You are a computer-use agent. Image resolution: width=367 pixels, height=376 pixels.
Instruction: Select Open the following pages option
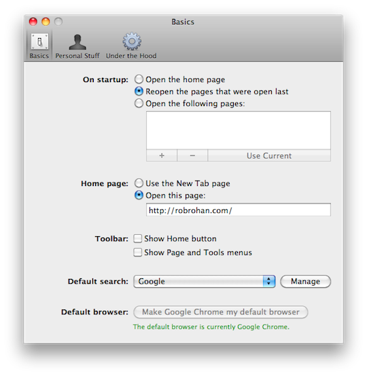pos(139,103)
